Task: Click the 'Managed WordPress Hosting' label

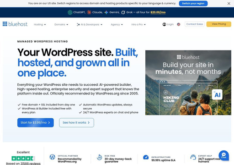Action: coord(43,41)
